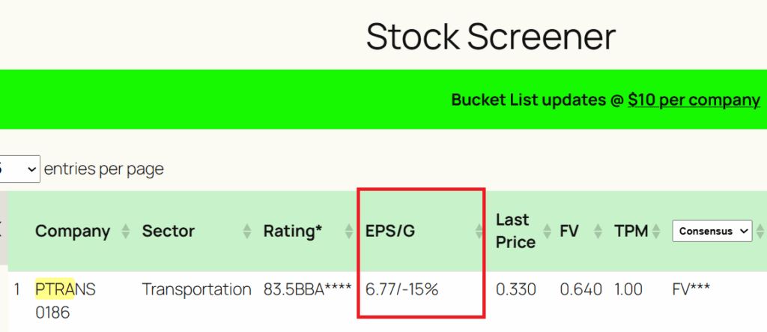Open the $10 per company link
The height and width of the screenshot is (332, 767).
(x=694, y=100)
